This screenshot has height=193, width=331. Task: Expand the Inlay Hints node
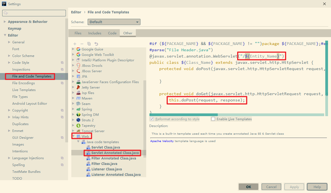pos(9,117)
